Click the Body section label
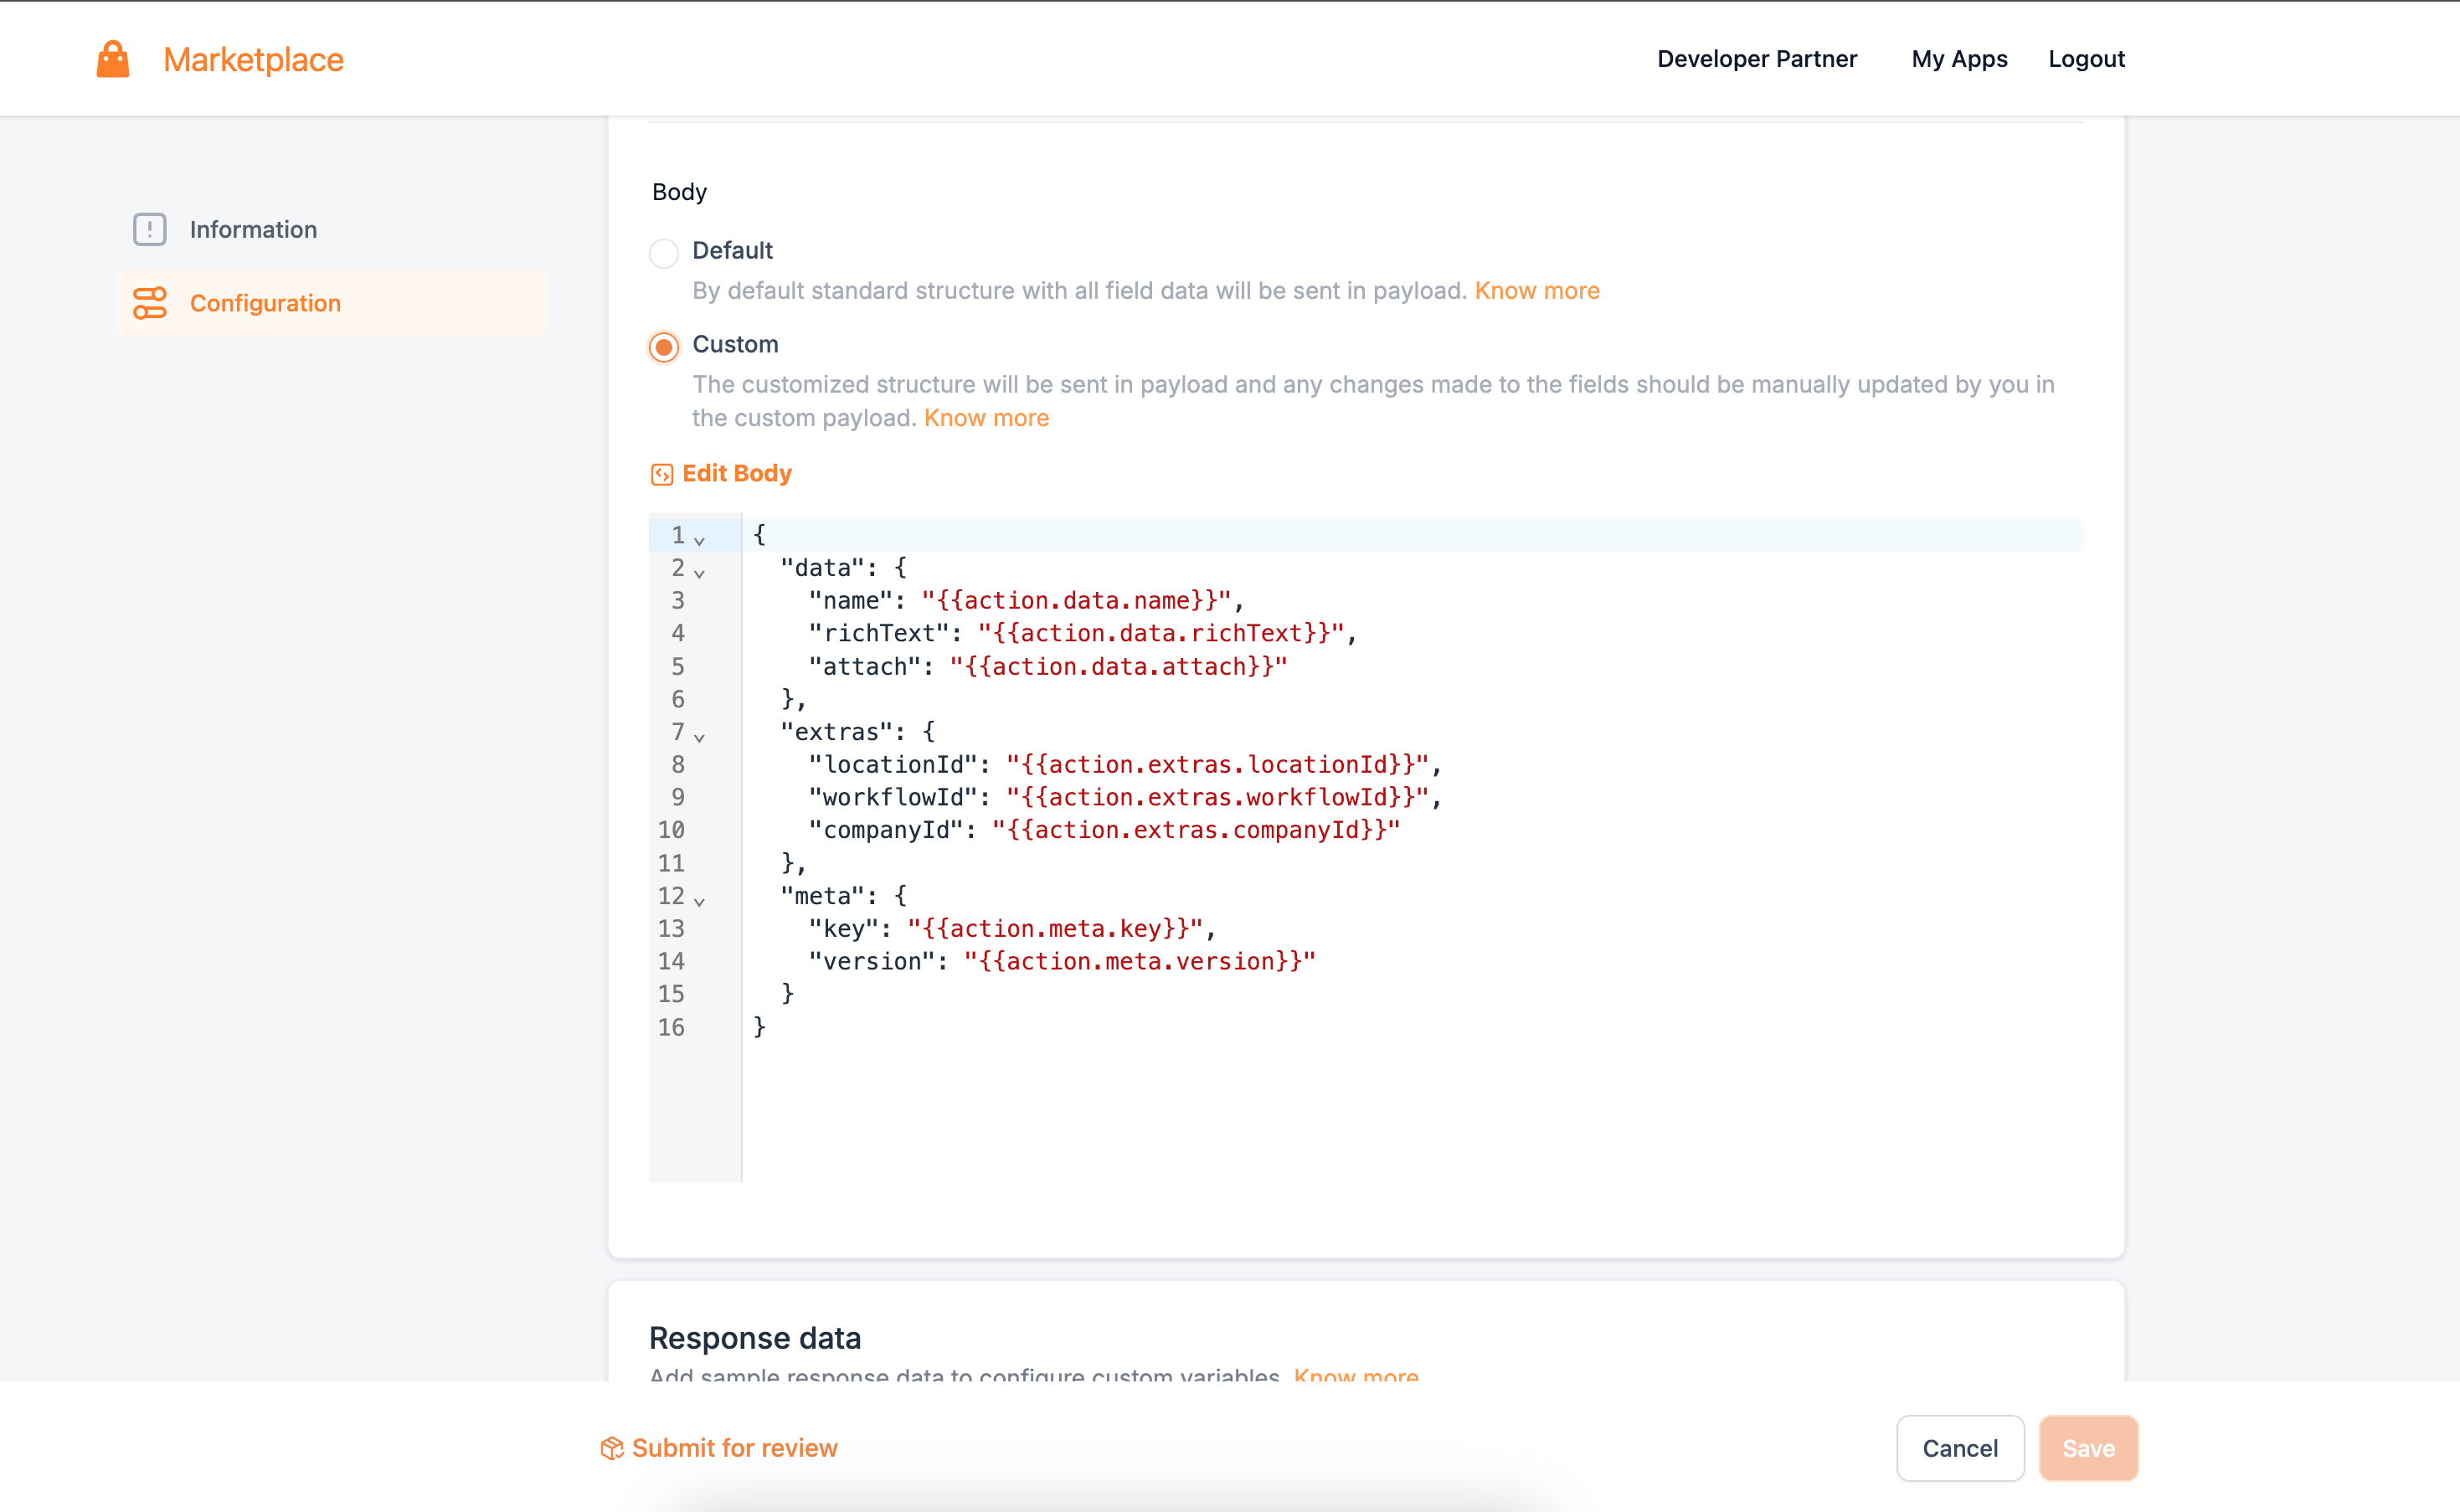The width and height of the screenshot is (2460, 1512). point(679,191)
